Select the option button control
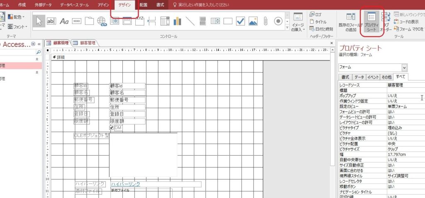This screenshot has width=425, height=198. 278,21
